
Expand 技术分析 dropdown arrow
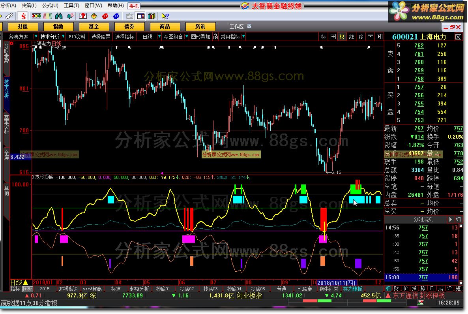63,36
